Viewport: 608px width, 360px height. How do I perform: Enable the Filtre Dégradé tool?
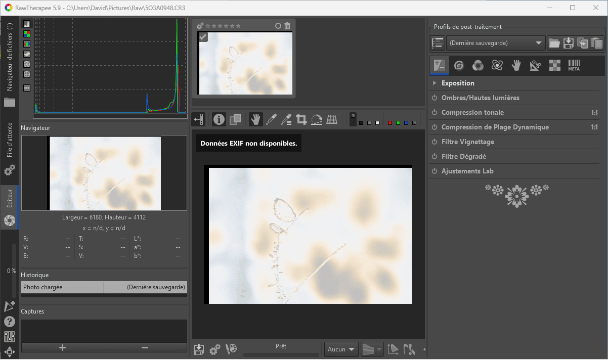click(434, 156)
